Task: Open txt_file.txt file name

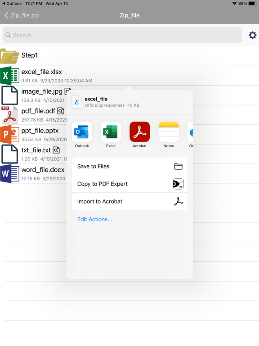Action: (x=36, y=150)
